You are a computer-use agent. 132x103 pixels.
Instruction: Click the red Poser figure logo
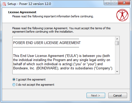(x=122, y=15)
